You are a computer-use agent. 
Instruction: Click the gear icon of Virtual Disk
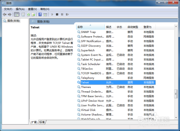point(79,110)
